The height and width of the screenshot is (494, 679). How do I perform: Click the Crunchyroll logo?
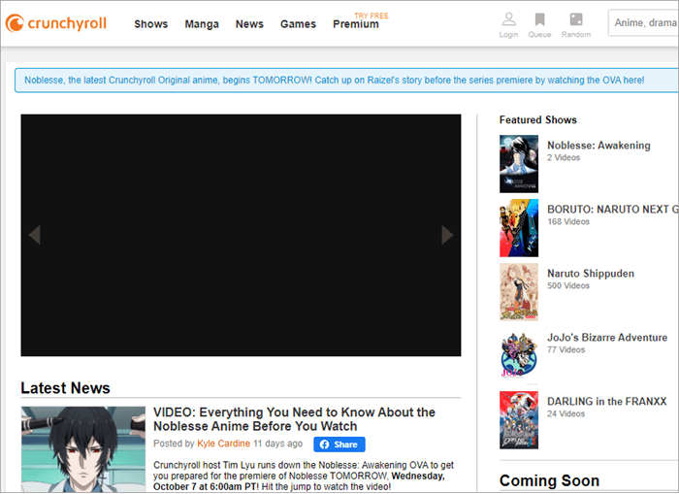[x=56, y=23]
